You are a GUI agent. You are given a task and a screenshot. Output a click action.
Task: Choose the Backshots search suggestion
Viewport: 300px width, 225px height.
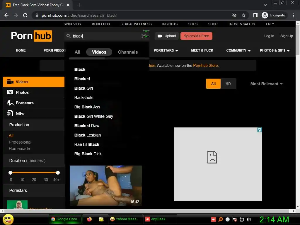tap(84, 98)
